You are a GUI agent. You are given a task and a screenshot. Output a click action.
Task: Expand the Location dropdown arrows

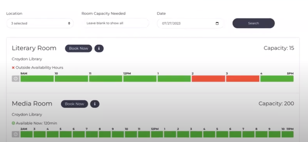pos(69,23)
